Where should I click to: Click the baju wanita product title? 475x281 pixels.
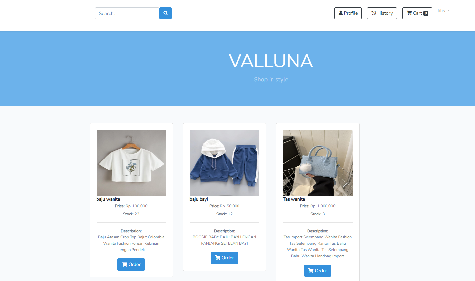pos(108,199)
